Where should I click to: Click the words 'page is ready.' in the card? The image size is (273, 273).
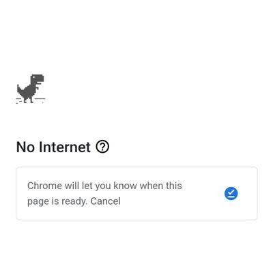(57, 201)
